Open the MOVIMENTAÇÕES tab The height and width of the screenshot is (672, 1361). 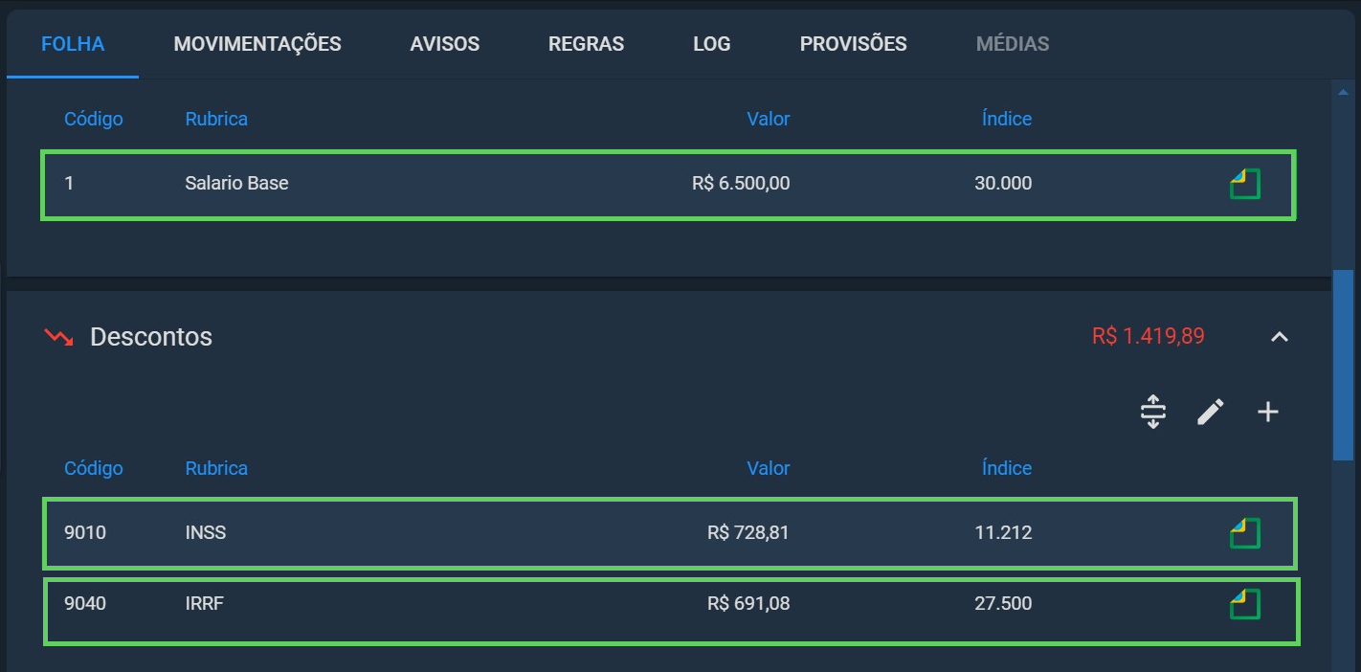click(x=257, y=44)
